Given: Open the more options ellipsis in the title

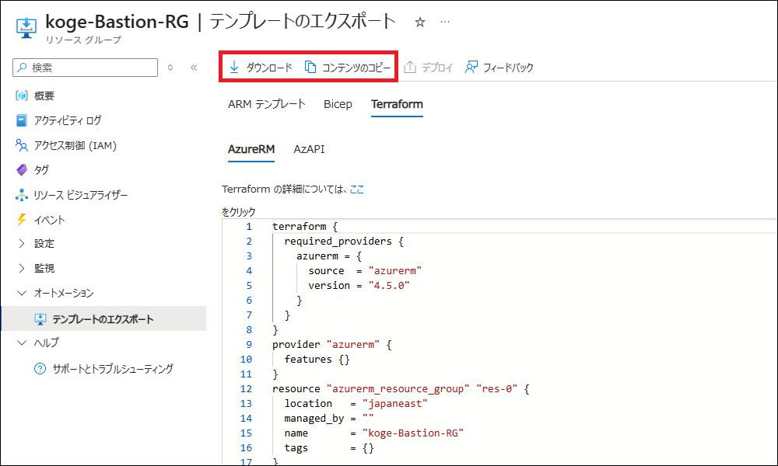Looking at the screenshot, I should tap(445, 22).
